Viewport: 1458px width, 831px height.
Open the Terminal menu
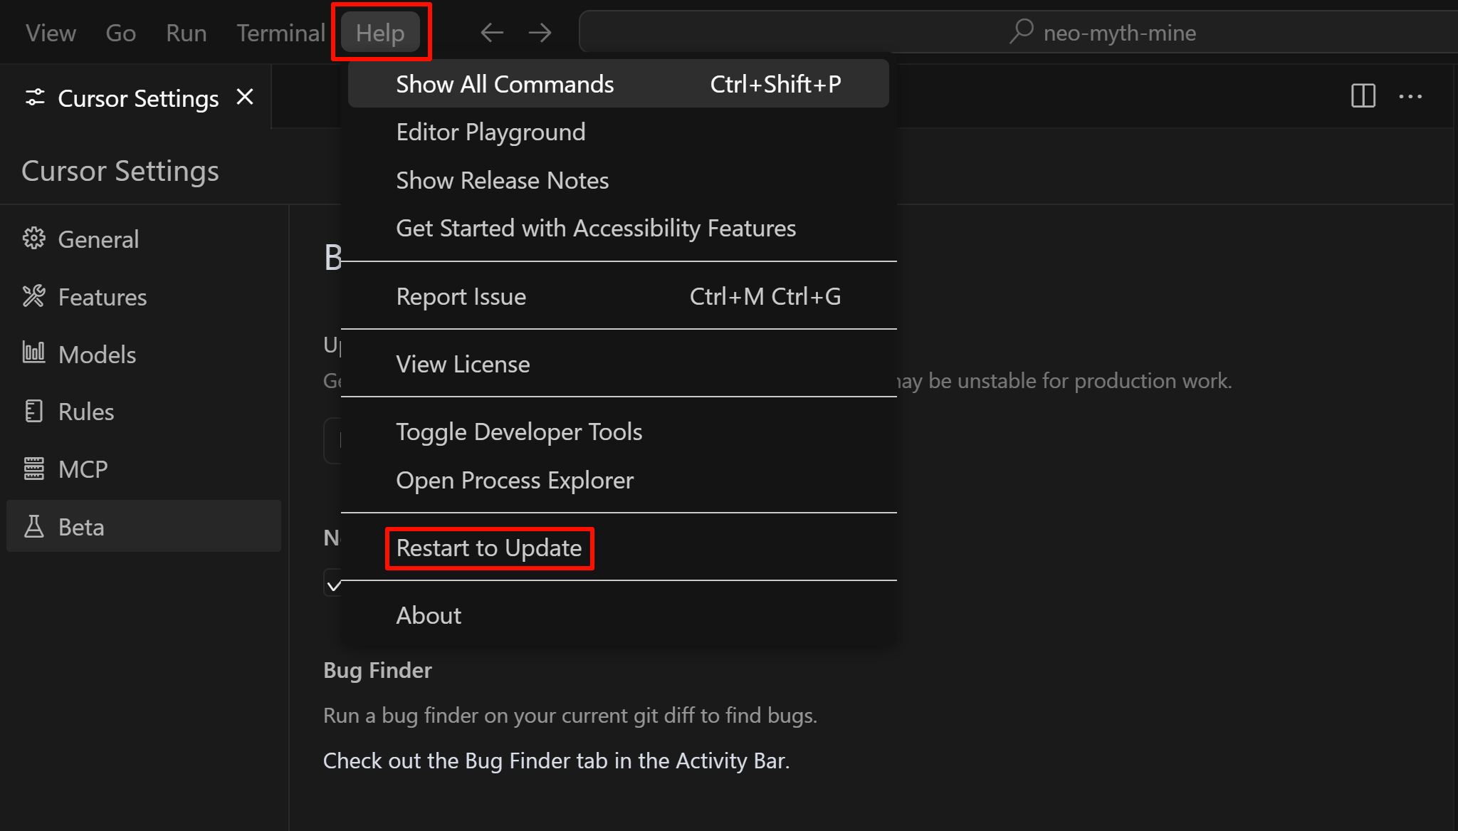(x=280, y=33)
